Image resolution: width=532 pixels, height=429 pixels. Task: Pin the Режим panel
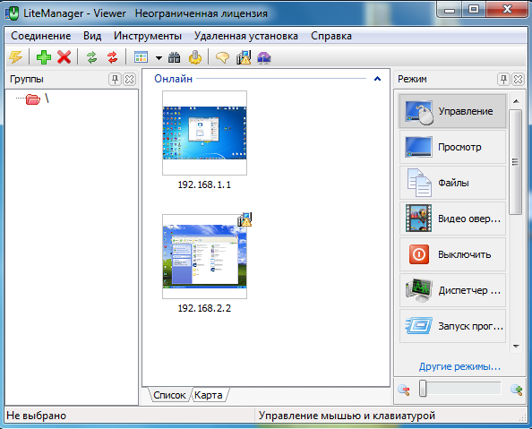coord(504,80)
